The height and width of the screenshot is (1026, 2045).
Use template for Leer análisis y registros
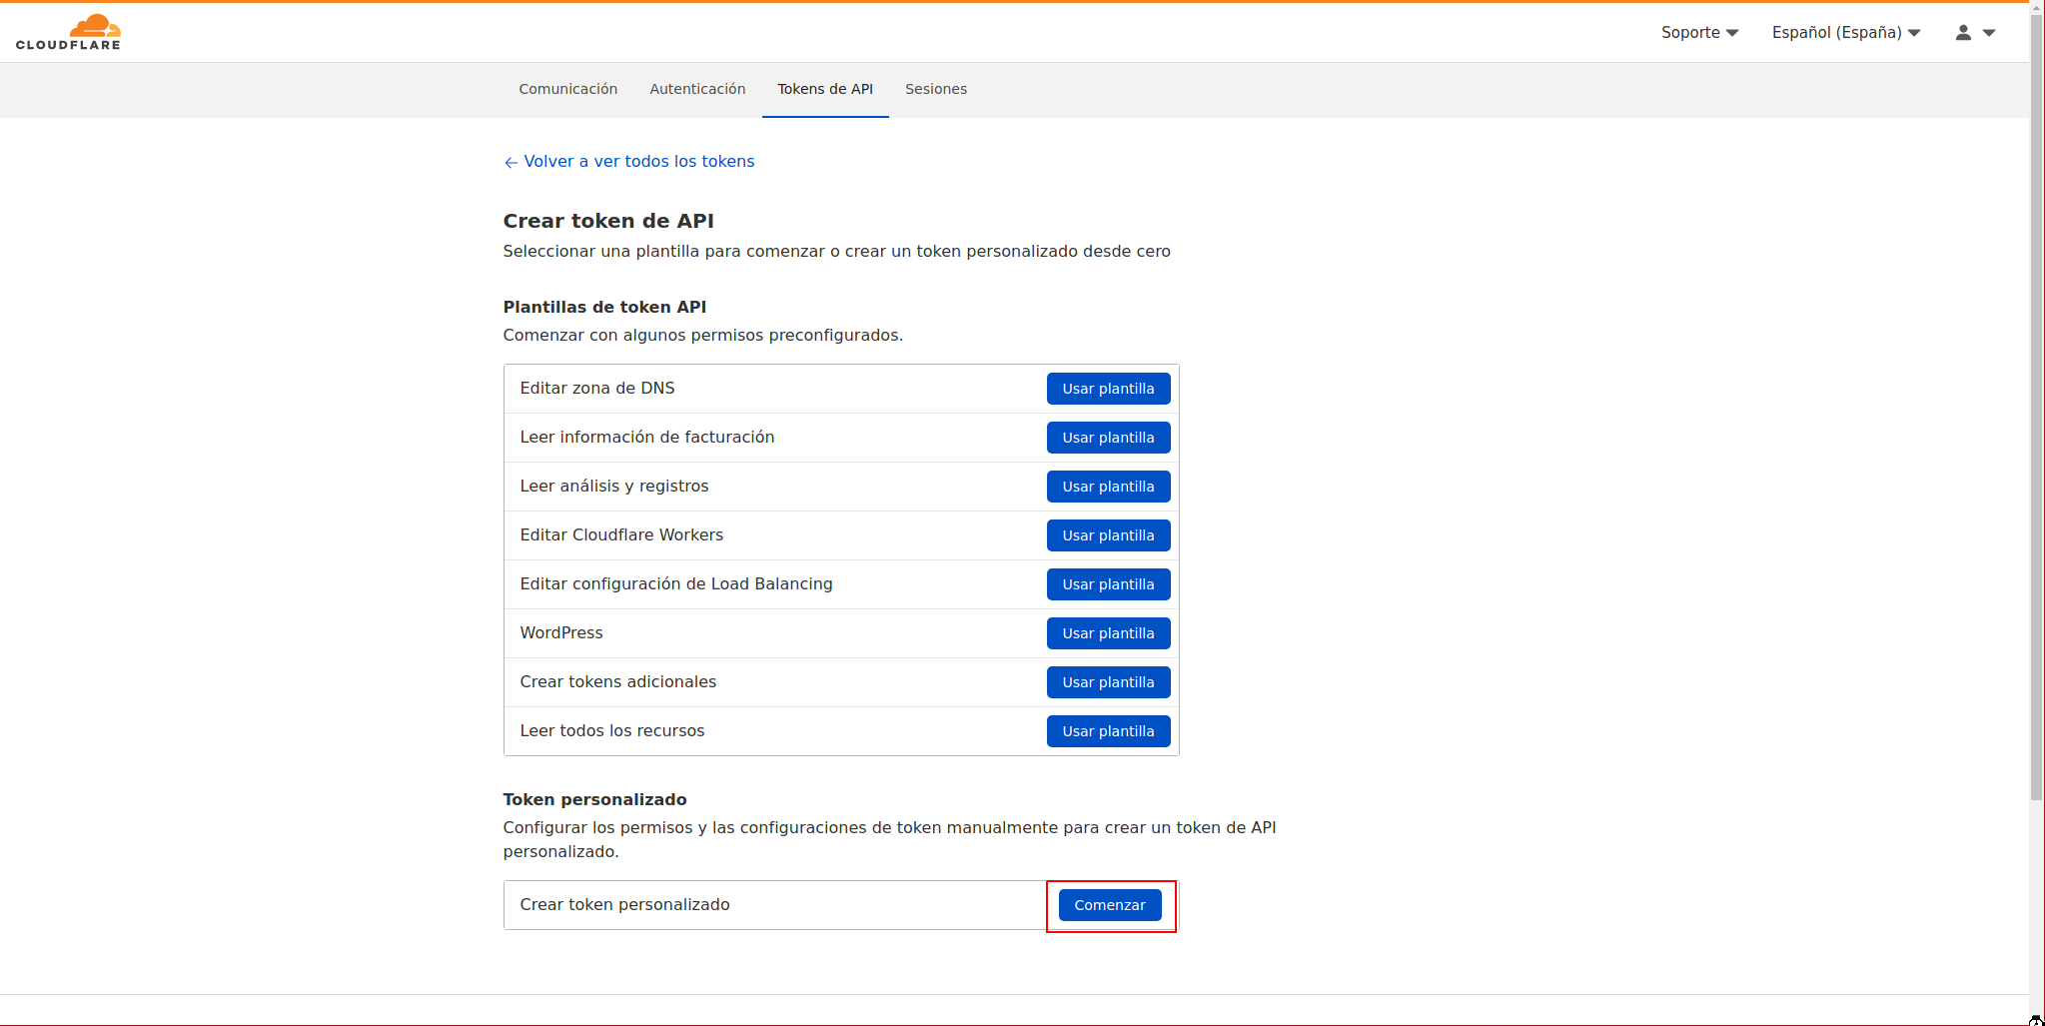(1108, 487)
